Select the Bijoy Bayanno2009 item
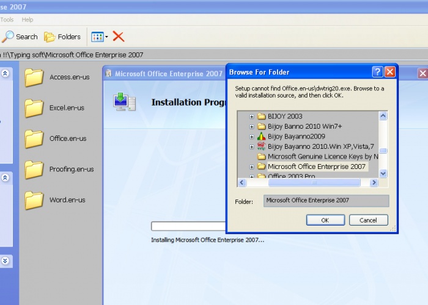 pos(296,137)
